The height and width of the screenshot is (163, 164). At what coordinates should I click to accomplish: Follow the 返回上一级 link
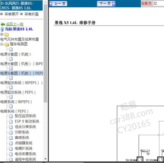click(x=15, y=24)
